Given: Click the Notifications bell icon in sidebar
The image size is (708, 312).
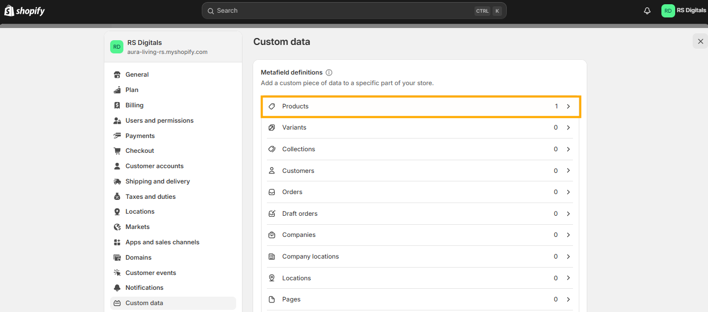Looking at the screenshot, I should tap(117, 288).
